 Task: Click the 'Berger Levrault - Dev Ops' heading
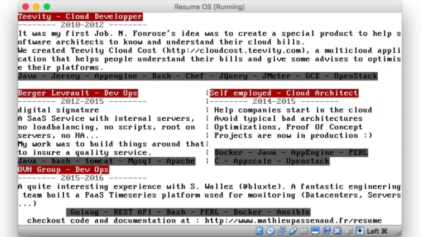[78, 93]
